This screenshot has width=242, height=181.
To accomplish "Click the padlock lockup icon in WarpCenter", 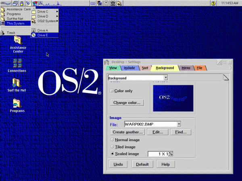I will click(x=21, y=3).
